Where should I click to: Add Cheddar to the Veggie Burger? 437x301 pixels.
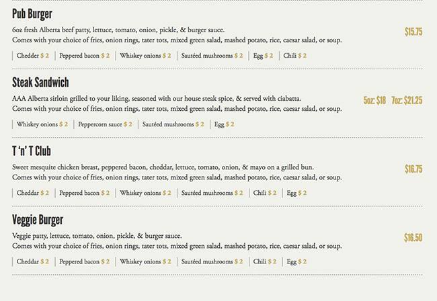33,261
